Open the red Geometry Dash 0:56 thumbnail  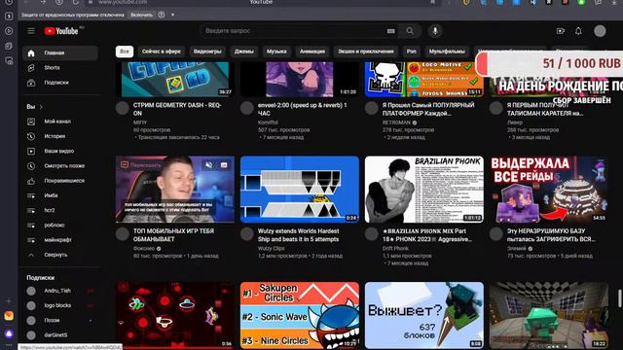tap(175, 315)
